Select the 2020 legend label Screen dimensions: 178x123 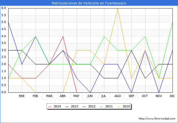[x=126, y=107]
